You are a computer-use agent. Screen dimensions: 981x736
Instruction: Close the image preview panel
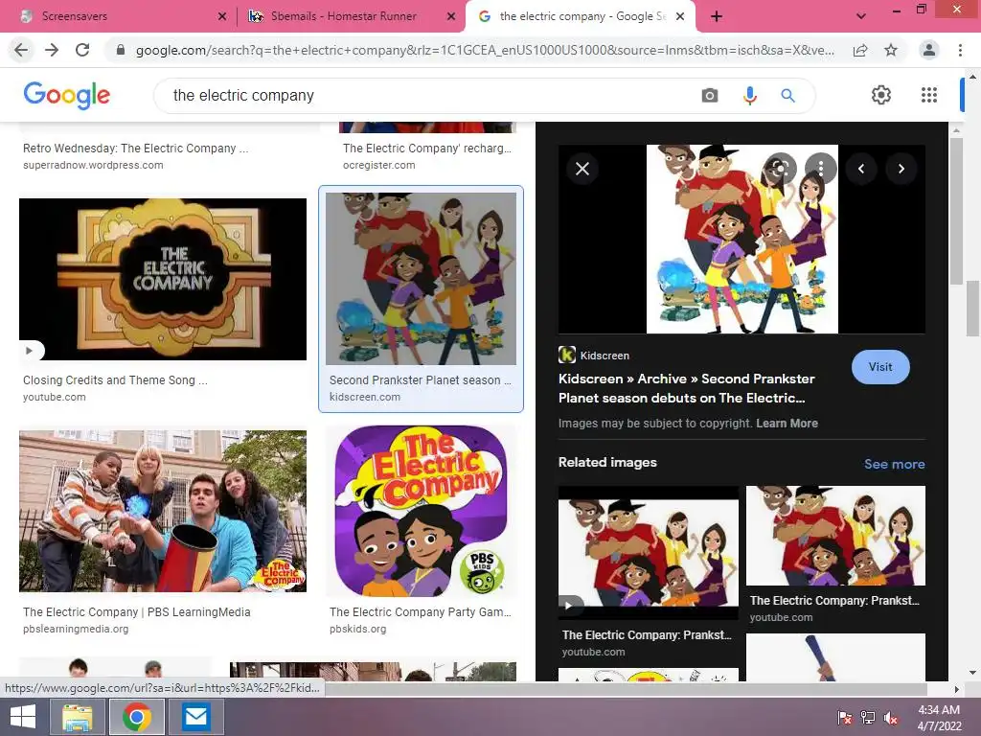point(582,169)
